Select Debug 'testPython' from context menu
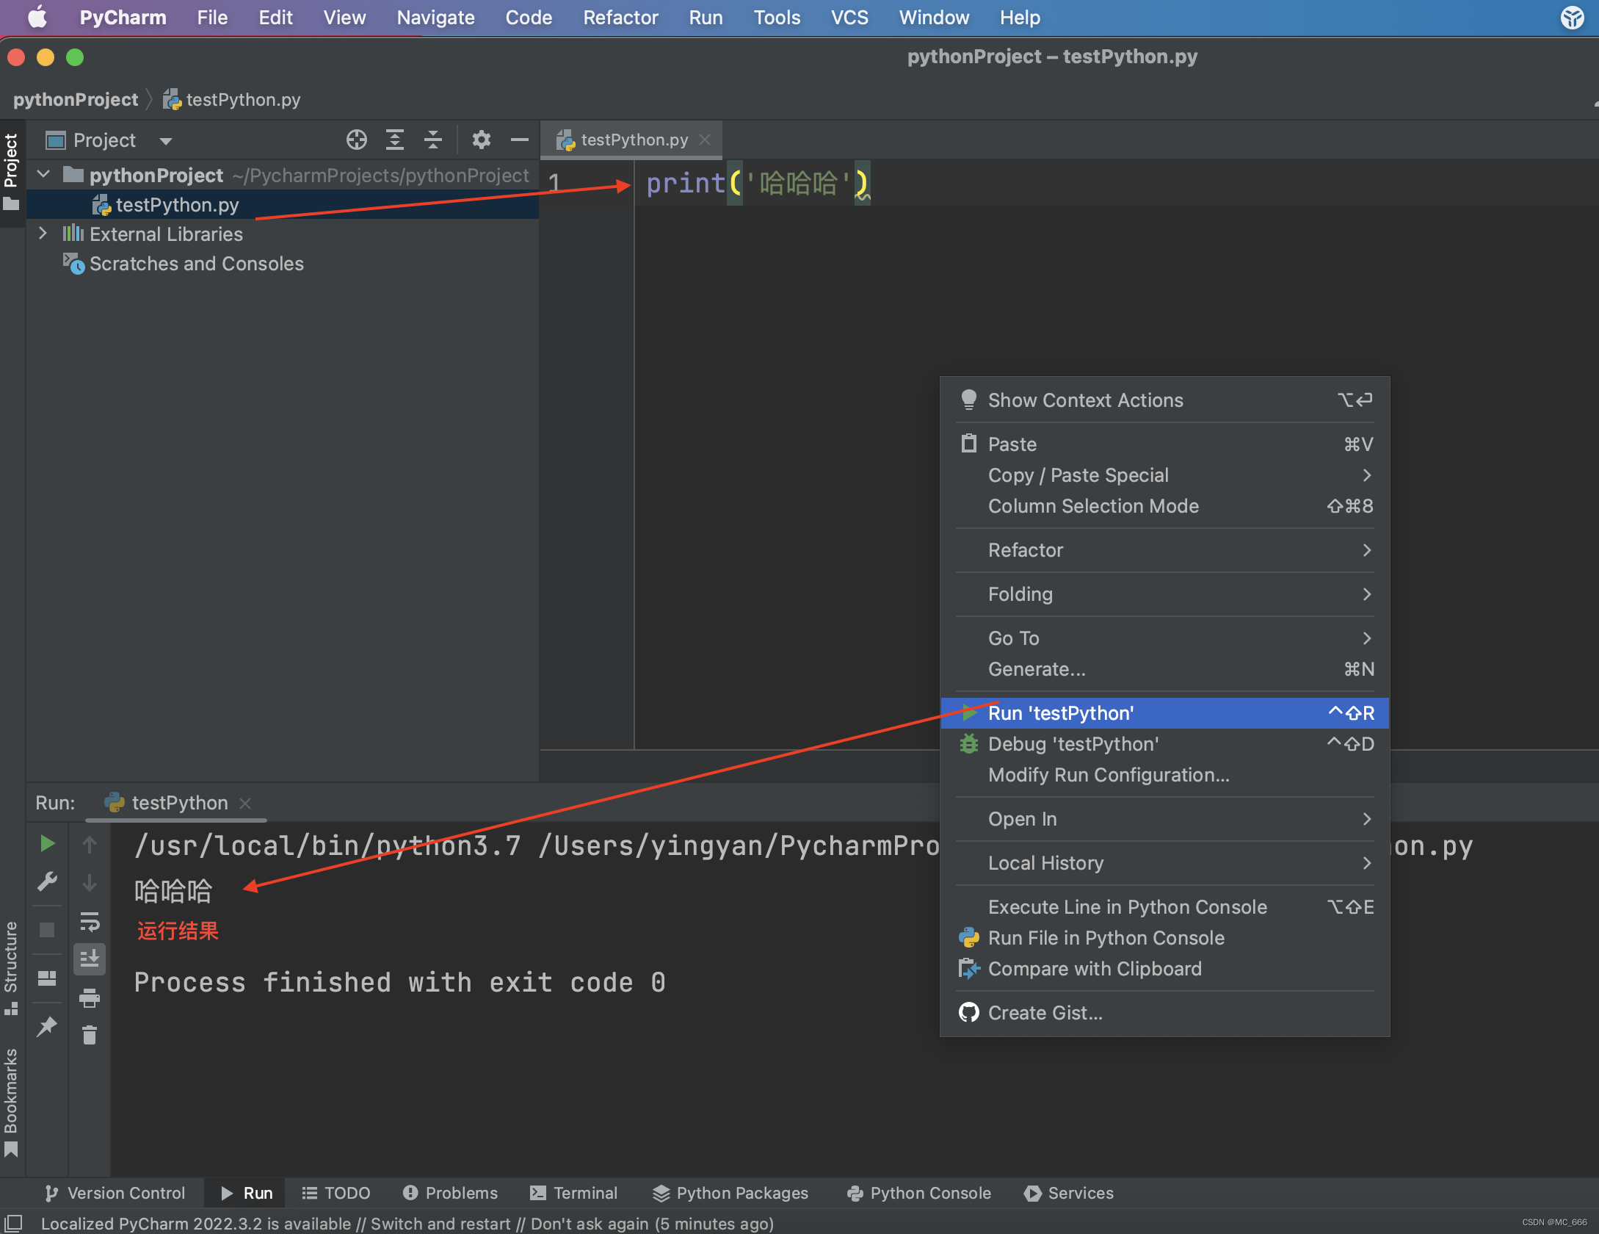 point(1073,744)
